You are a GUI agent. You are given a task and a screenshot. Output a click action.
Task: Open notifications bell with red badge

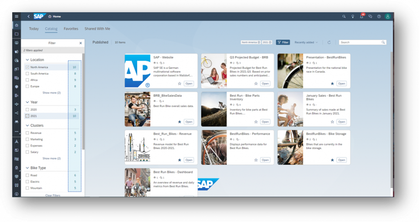[362, 16]
